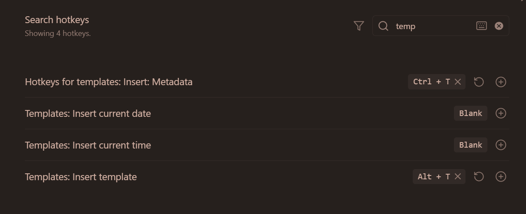Remove the Alt + T hotkey

click(x=458, y=177)
